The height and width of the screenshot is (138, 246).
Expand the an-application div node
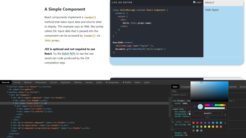coord(11,125)
